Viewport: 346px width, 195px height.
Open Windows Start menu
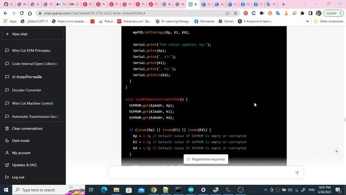coord(6,190)
